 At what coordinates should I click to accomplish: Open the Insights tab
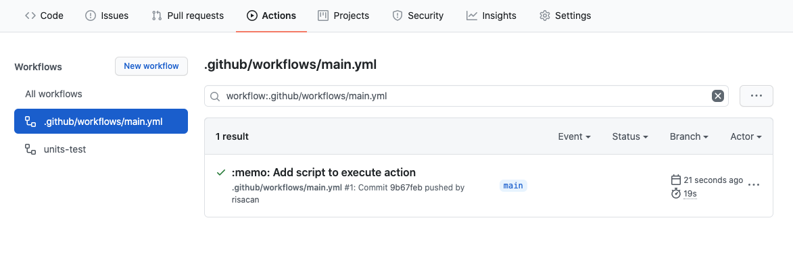[491, 16]
